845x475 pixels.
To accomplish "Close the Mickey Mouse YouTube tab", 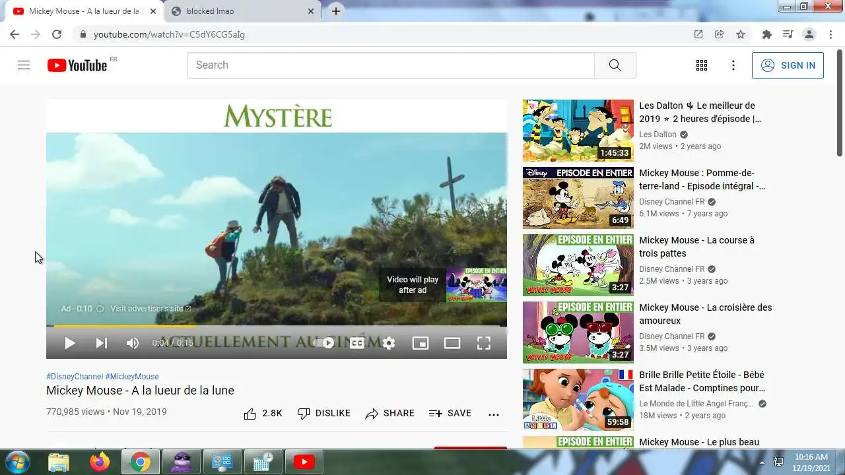I will point(152,11).
